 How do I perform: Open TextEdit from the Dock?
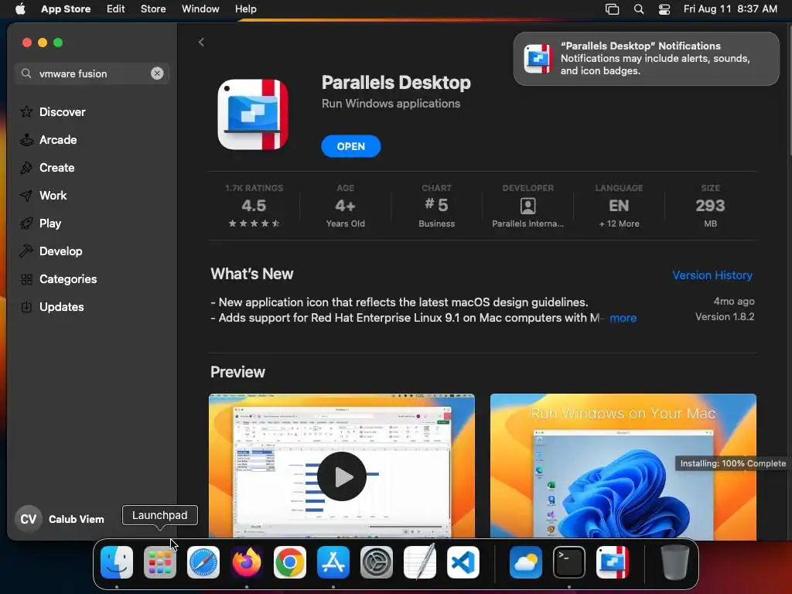coord(420,562)
